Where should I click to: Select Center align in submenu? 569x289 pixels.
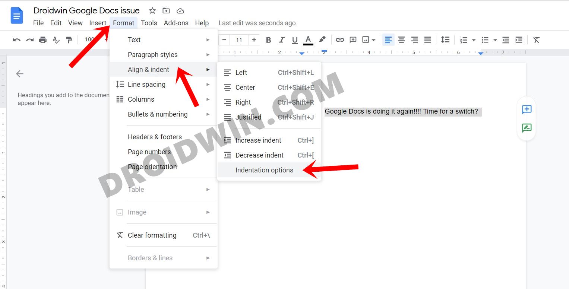[269, 88]
